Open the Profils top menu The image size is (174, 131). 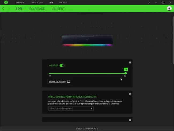[x=63, y=2]
